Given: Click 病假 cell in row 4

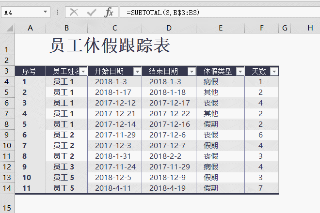Looking at the screenshot, I should 221,82.
